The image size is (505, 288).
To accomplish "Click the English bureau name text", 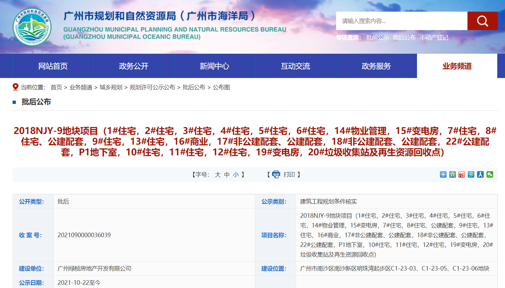I will point(175,33).
